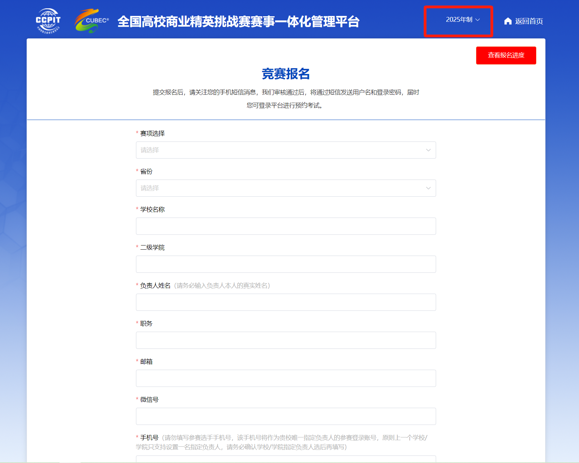
Task: Click into the 二级学院 input box
Action: (x=286, y=264)
